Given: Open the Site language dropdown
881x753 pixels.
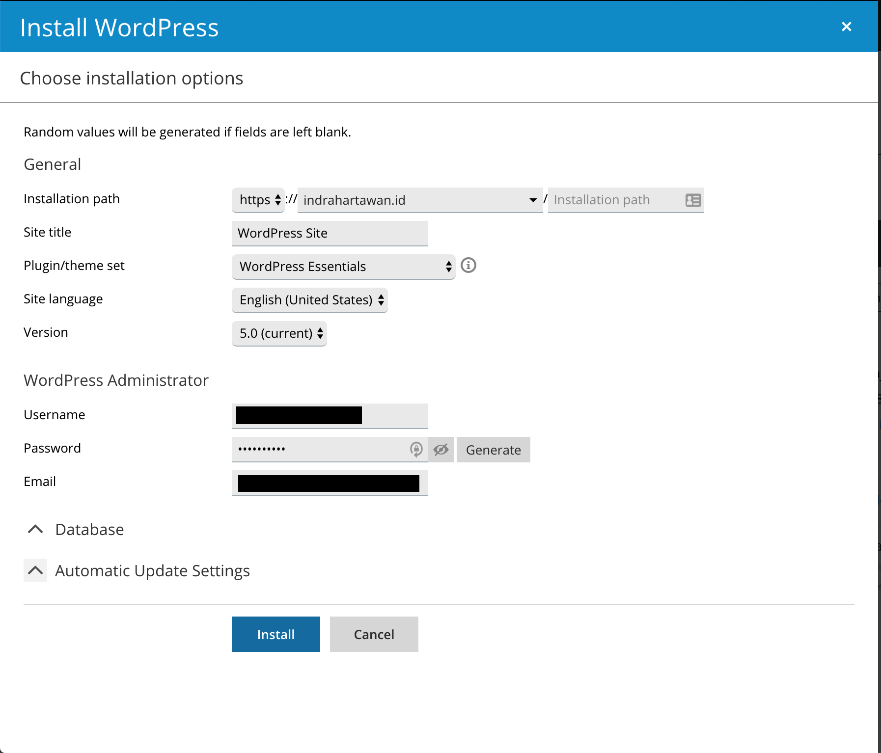Looking at the screenshot, I should click(x=310, y=300).
